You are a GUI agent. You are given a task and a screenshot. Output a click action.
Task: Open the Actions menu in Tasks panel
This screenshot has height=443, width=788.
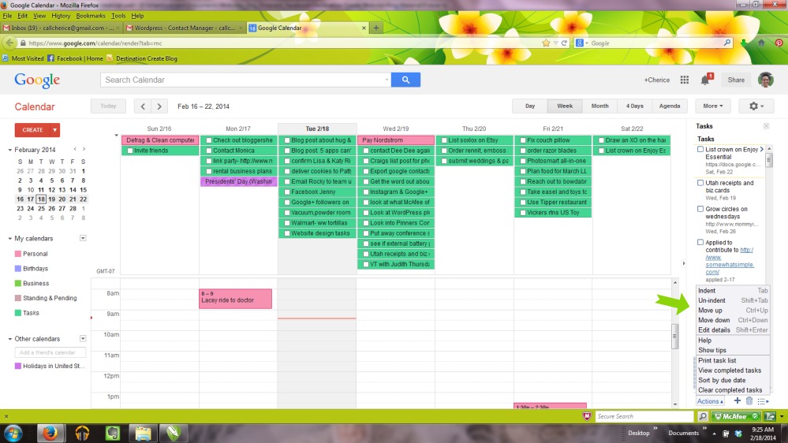(x=710, y=401)
